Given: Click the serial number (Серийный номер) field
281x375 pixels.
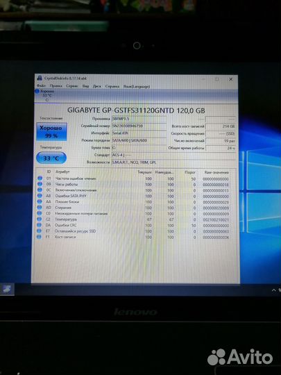Looking at the screenshot, I should [x=139, y=126].
